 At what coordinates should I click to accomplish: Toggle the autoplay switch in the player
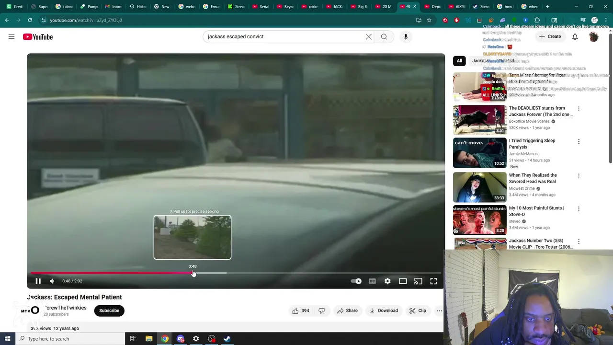[x=356, y=281]
